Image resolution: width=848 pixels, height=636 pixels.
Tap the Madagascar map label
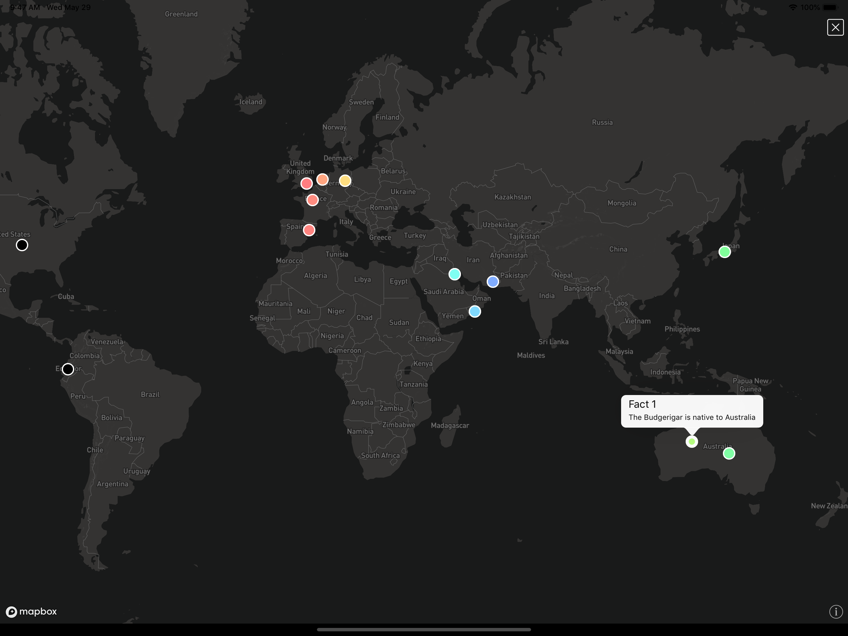tap(450, 425)
